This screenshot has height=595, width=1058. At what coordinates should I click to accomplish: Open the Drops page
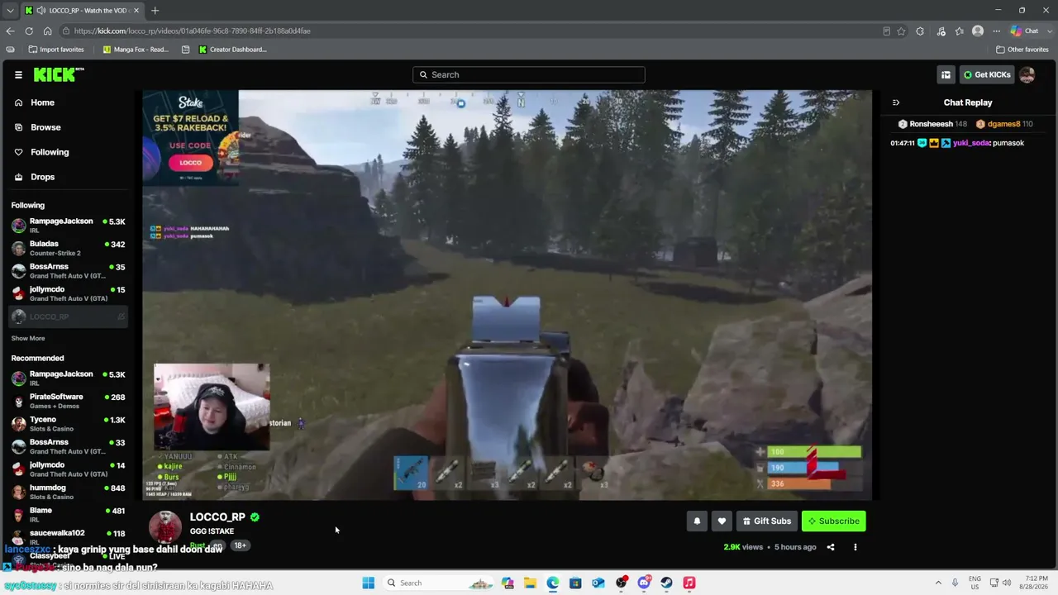(x=42, y=177)
